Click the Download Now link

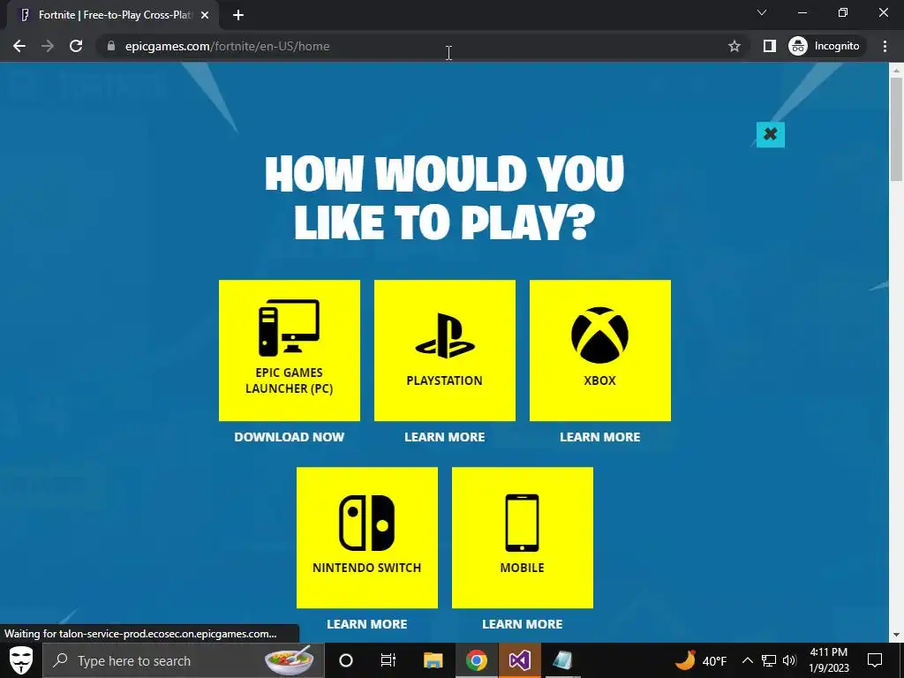coord(290,437)
